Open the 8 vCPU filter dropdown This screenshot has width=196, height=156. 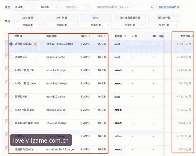point(23,7)
